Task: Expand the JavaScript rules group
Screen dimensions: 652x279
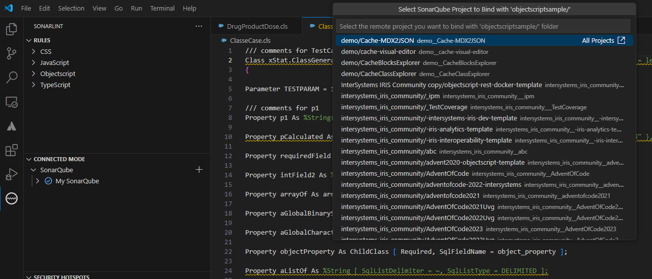Action: pos(34,62)
